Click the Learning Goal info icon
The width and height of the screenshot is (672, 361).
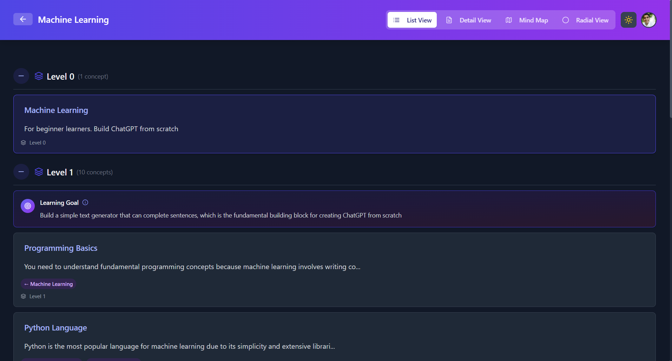tap(85, 202)
